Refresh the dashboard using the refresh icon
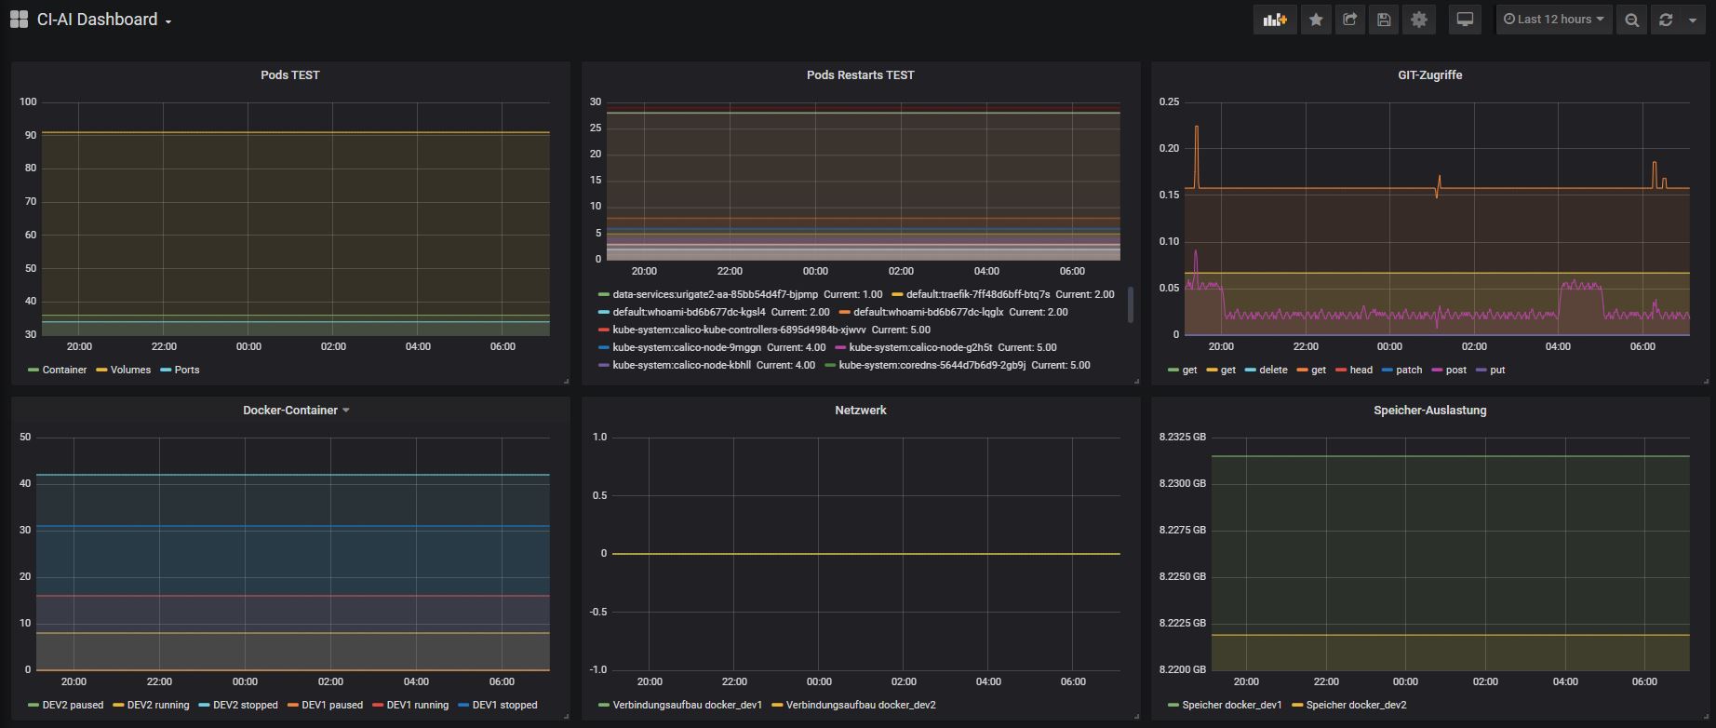This screenshot has height=728, width=1716. click(1666, 20)
